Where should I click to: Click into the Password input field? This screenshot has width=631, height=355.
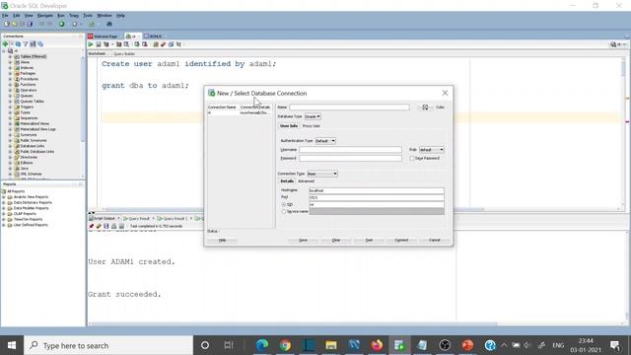[350, 159]
